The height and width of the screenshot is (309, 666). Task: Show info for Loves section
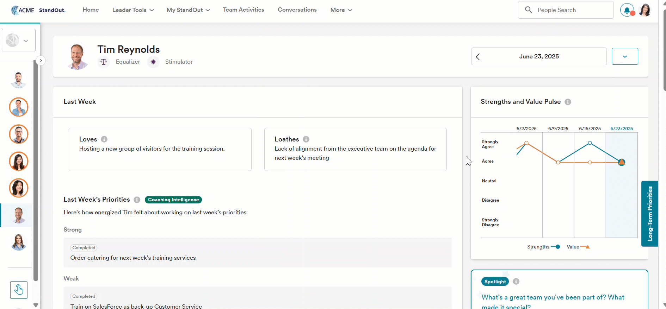click(x=104, y=139)
